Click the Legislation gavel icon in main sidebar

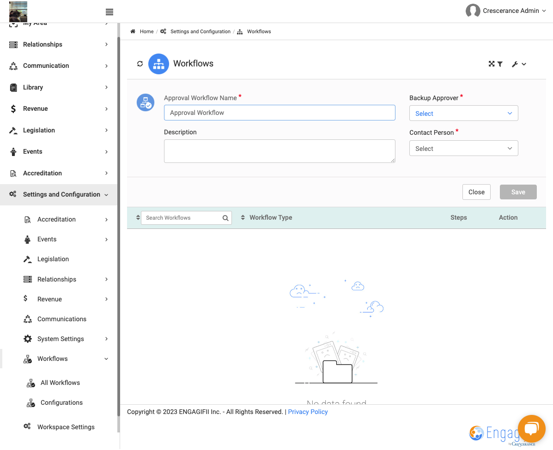[13, 130]
